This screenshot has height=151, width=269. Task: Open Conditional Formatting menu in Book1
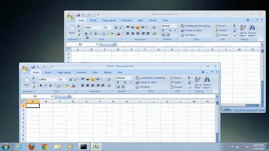[x=196, y=26]
